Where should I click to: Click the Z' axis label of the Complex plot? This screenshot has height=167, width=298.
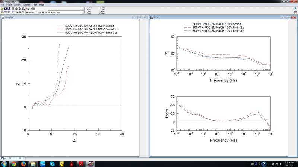[75, 140]
